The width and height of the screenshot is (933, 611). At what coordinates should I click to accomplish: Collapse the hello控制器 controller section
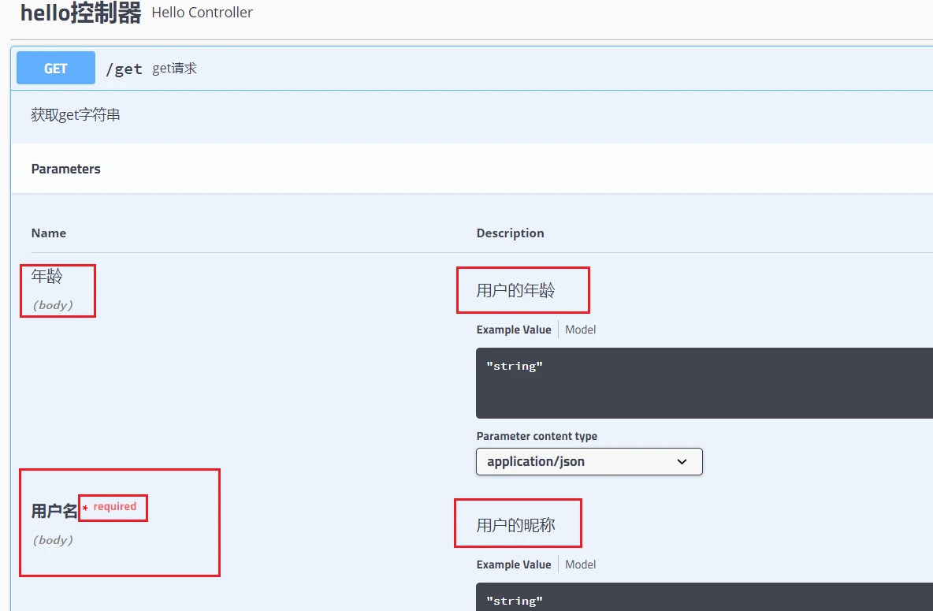80,13
